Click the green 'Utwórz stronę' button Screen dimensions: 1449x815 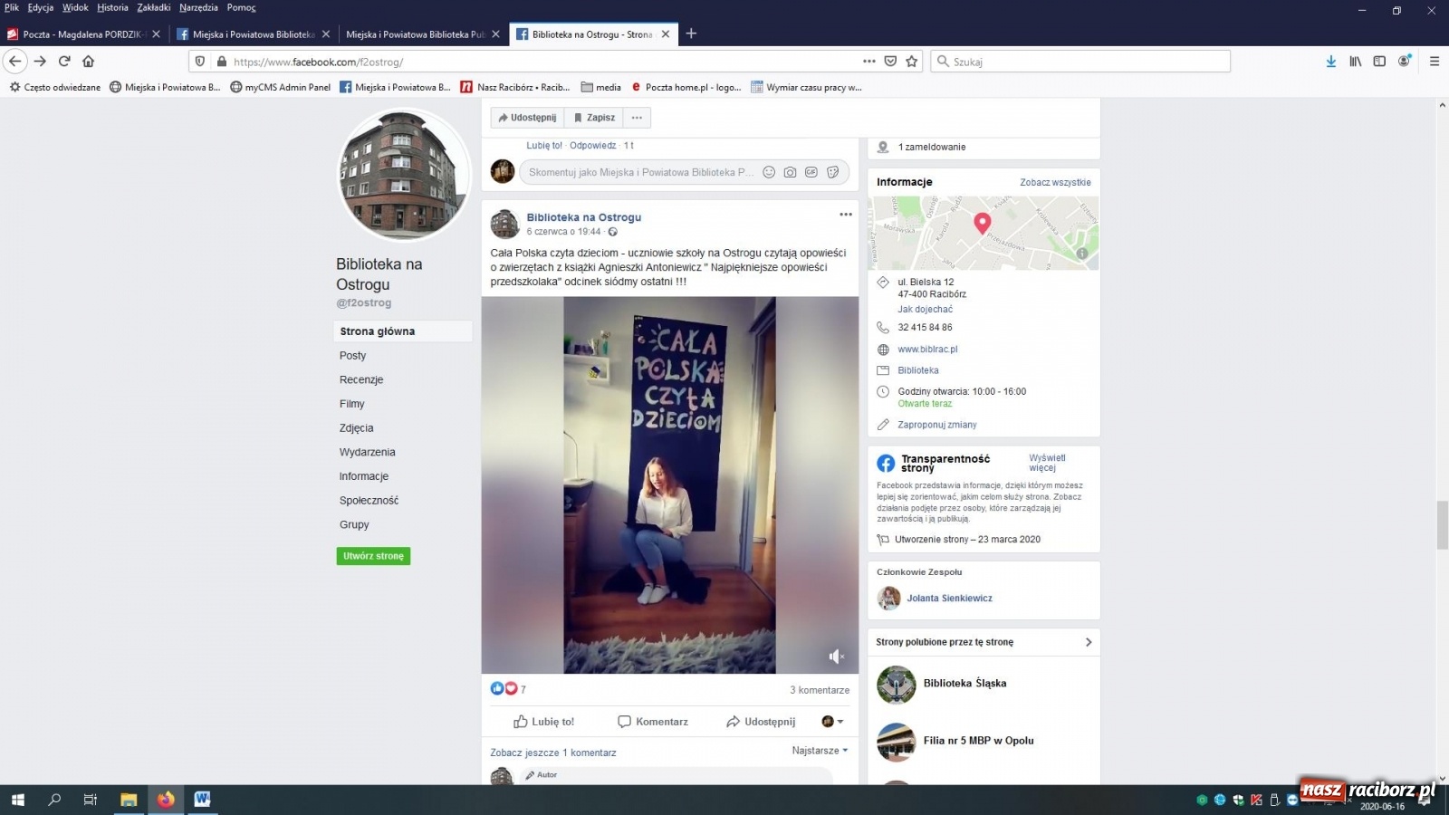373,555
